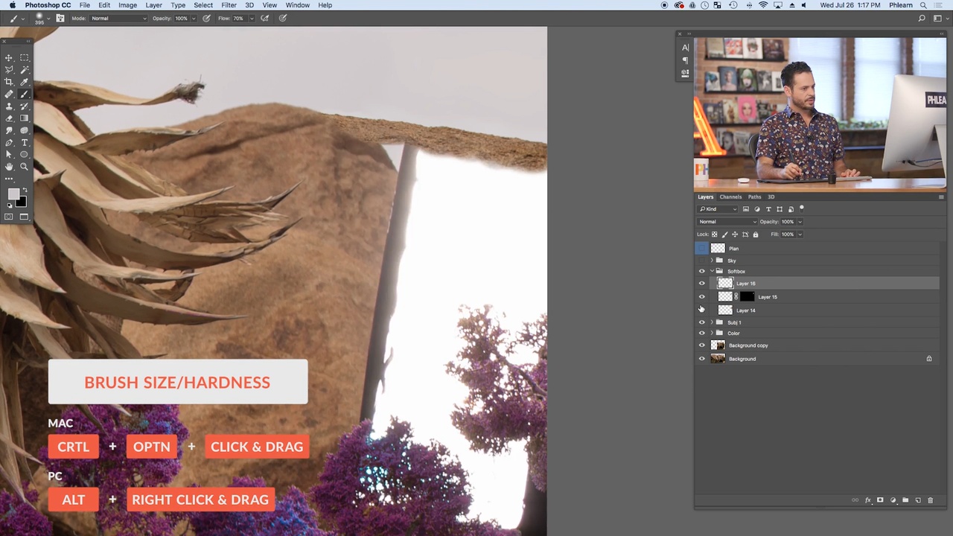Select the Sponge tool
The height and width of the screenshot is (536, 953).
click(25, 130)
